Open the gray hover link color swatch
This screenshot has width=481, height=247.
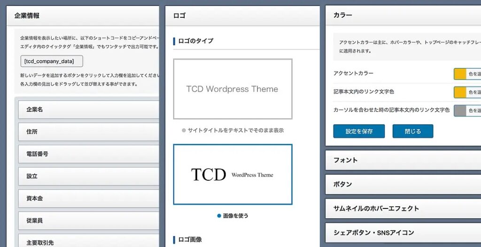coord(460,110)
